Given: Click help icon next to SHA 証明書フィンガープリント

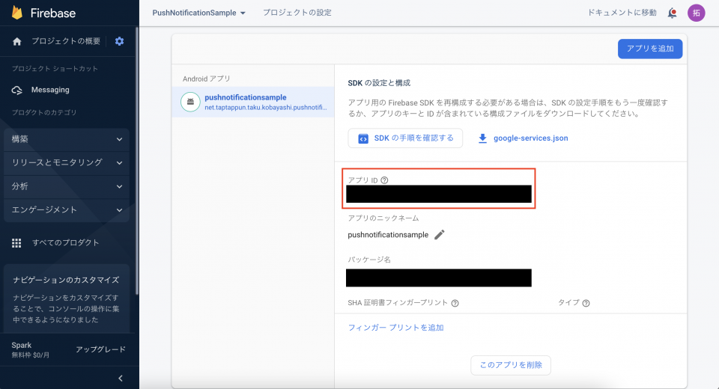Looking at the screenshot, I should point(455,303).
